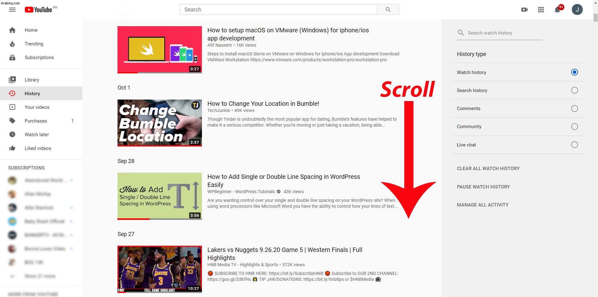Viewport: 598px width, 297px height.
Task: Click Pause watch history
Action: (x=483, y=187)
